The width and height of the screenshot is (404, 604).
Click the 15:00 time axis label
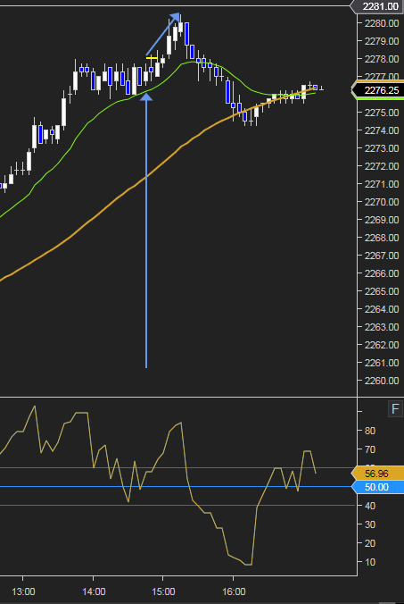(164, 591)
